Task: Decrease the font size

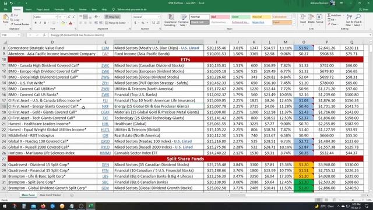Action: (x=73, y=17)
